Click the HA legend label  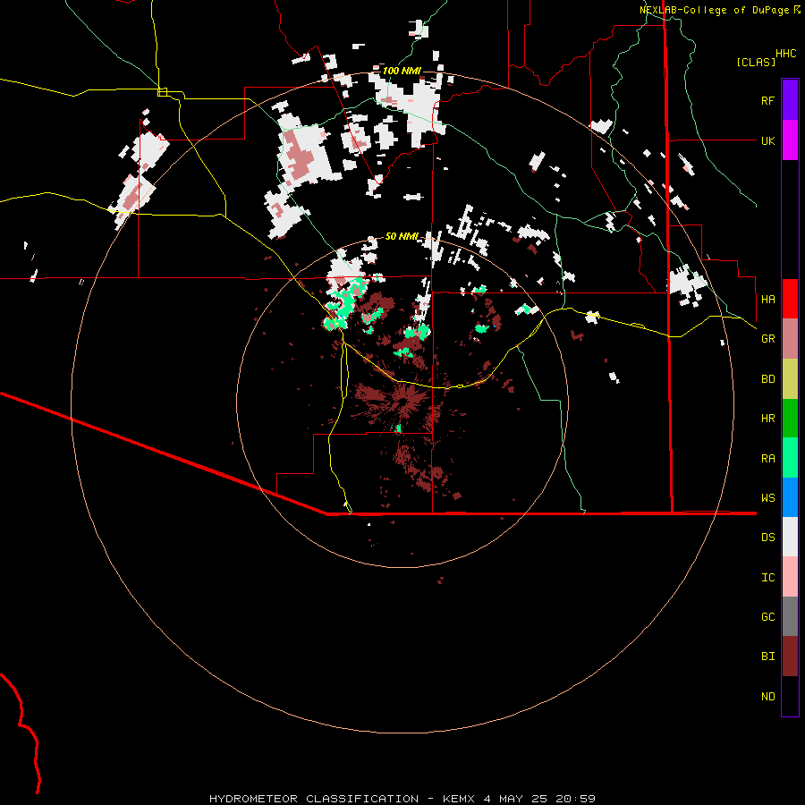[x=767, y=300]
